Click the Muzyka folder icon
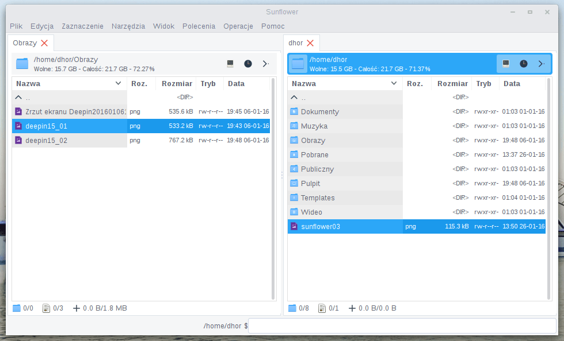The height and width of the screenshot is (341, 564). coord(294,126)
